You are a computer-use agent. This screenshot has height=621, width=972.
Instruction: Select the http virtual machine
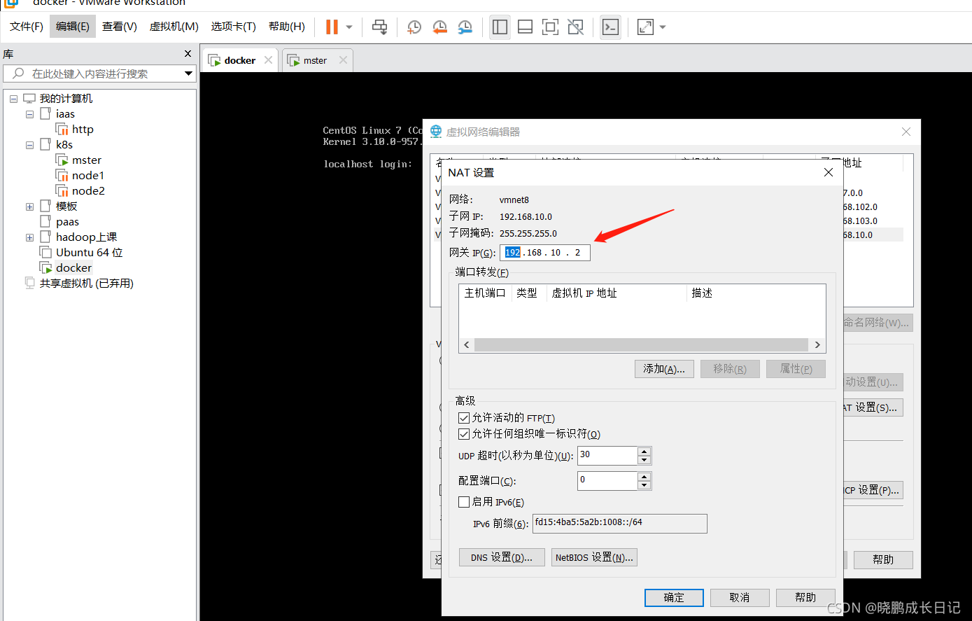(x=83, y=130)
